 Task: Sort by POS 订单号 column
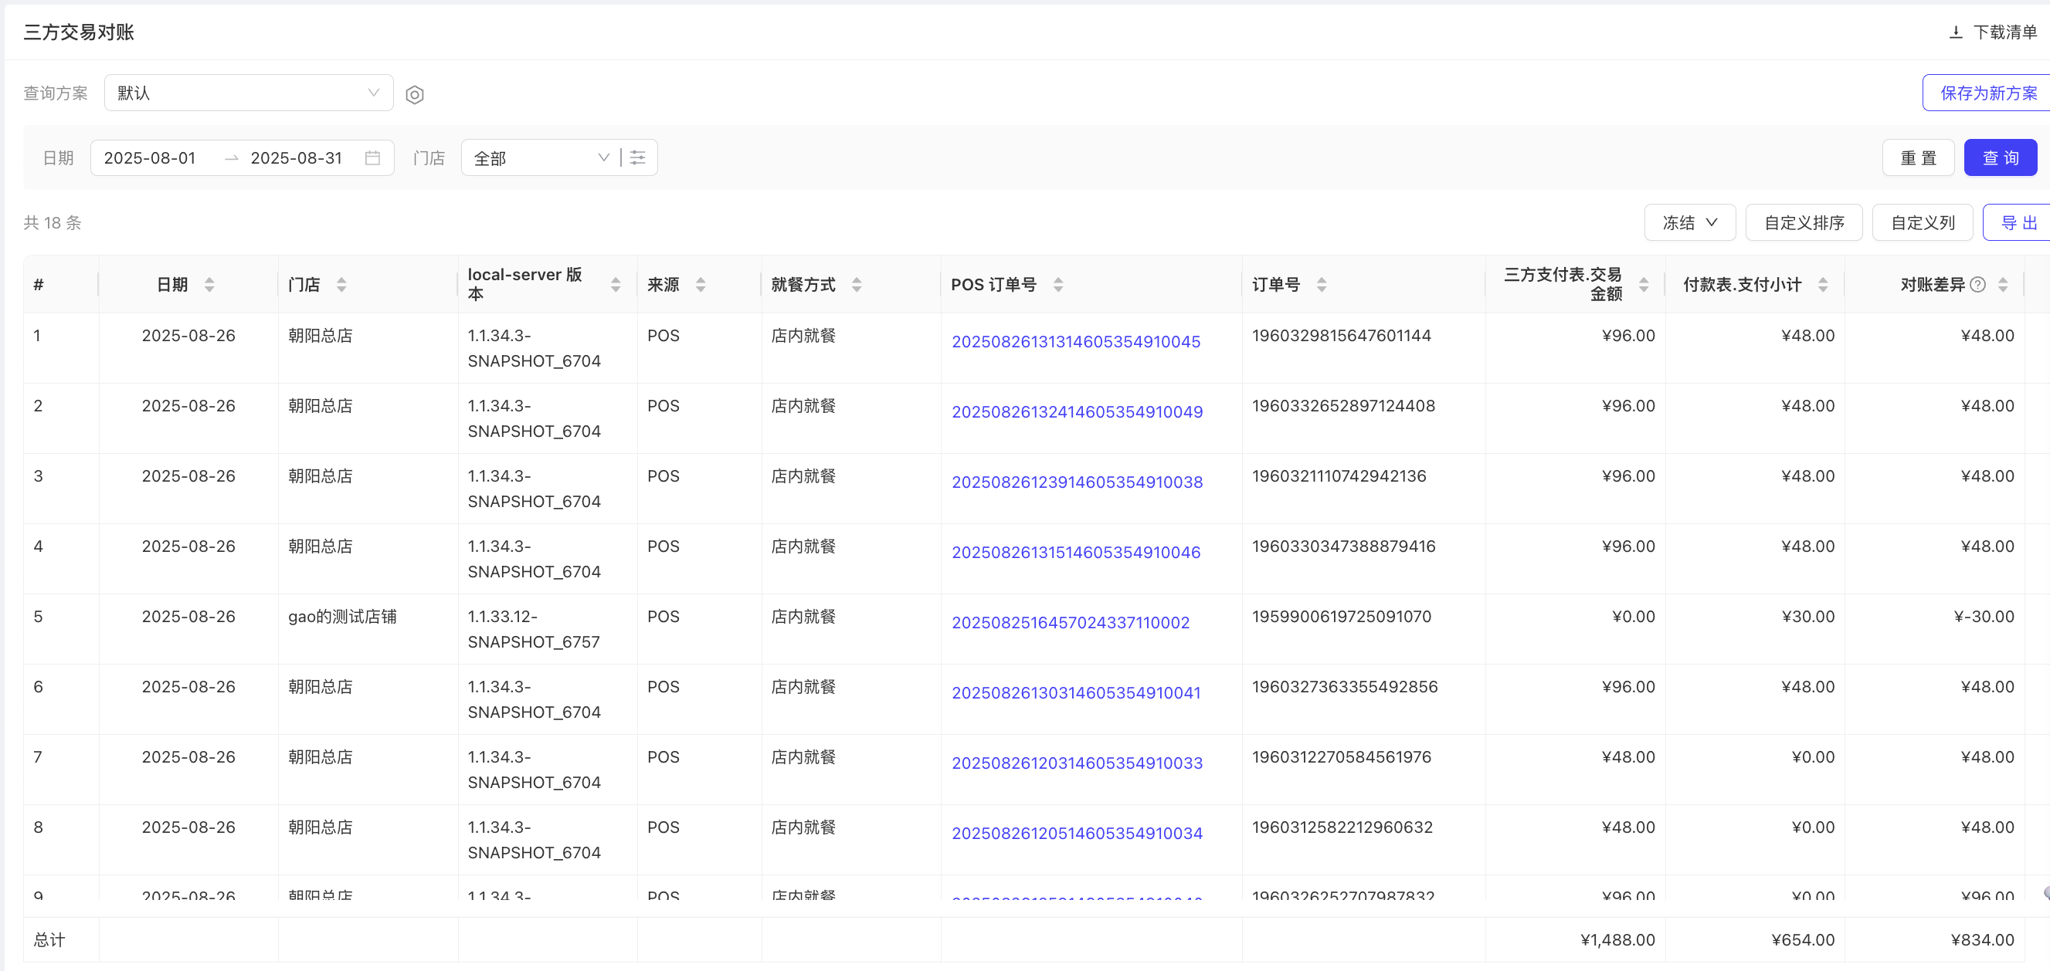[x=1057, y=285]
